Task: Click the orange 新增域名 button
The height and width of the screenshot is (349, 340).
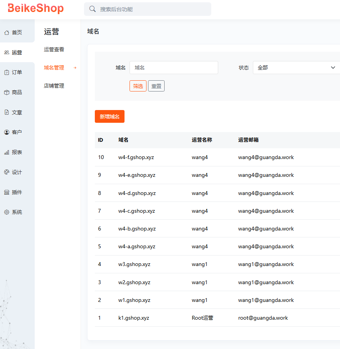Action: point(109,117)
